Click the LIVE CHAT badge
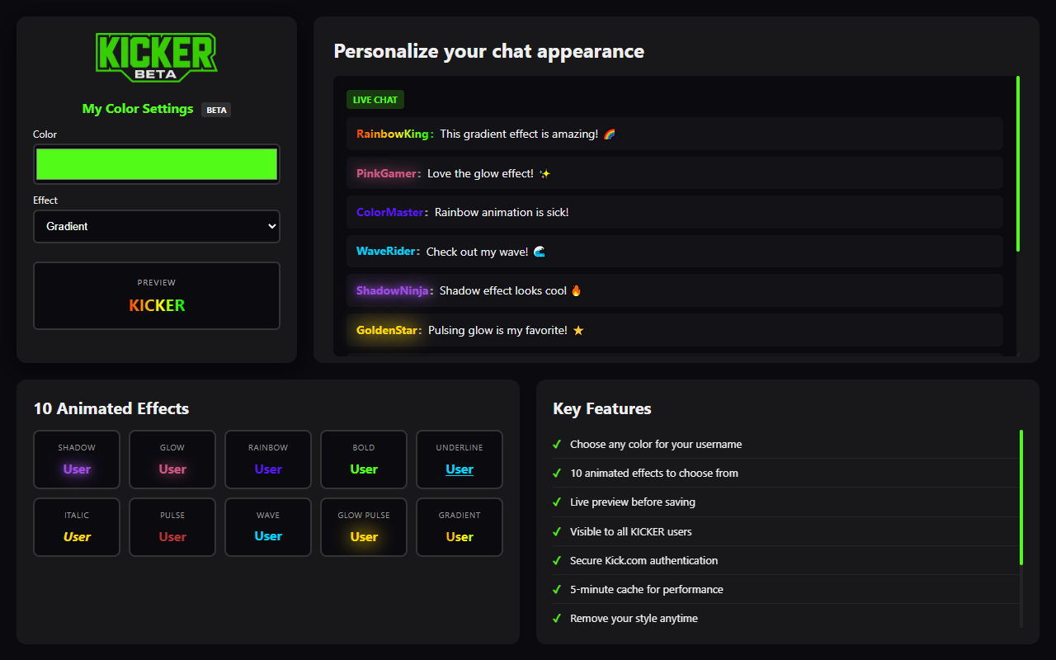This screenshot has width=1056, height=660. point(375,100)
